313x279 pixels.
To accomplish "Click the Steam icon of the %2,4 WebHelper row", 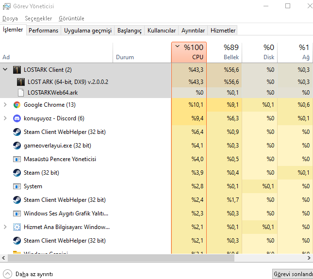I will (17, 200).
